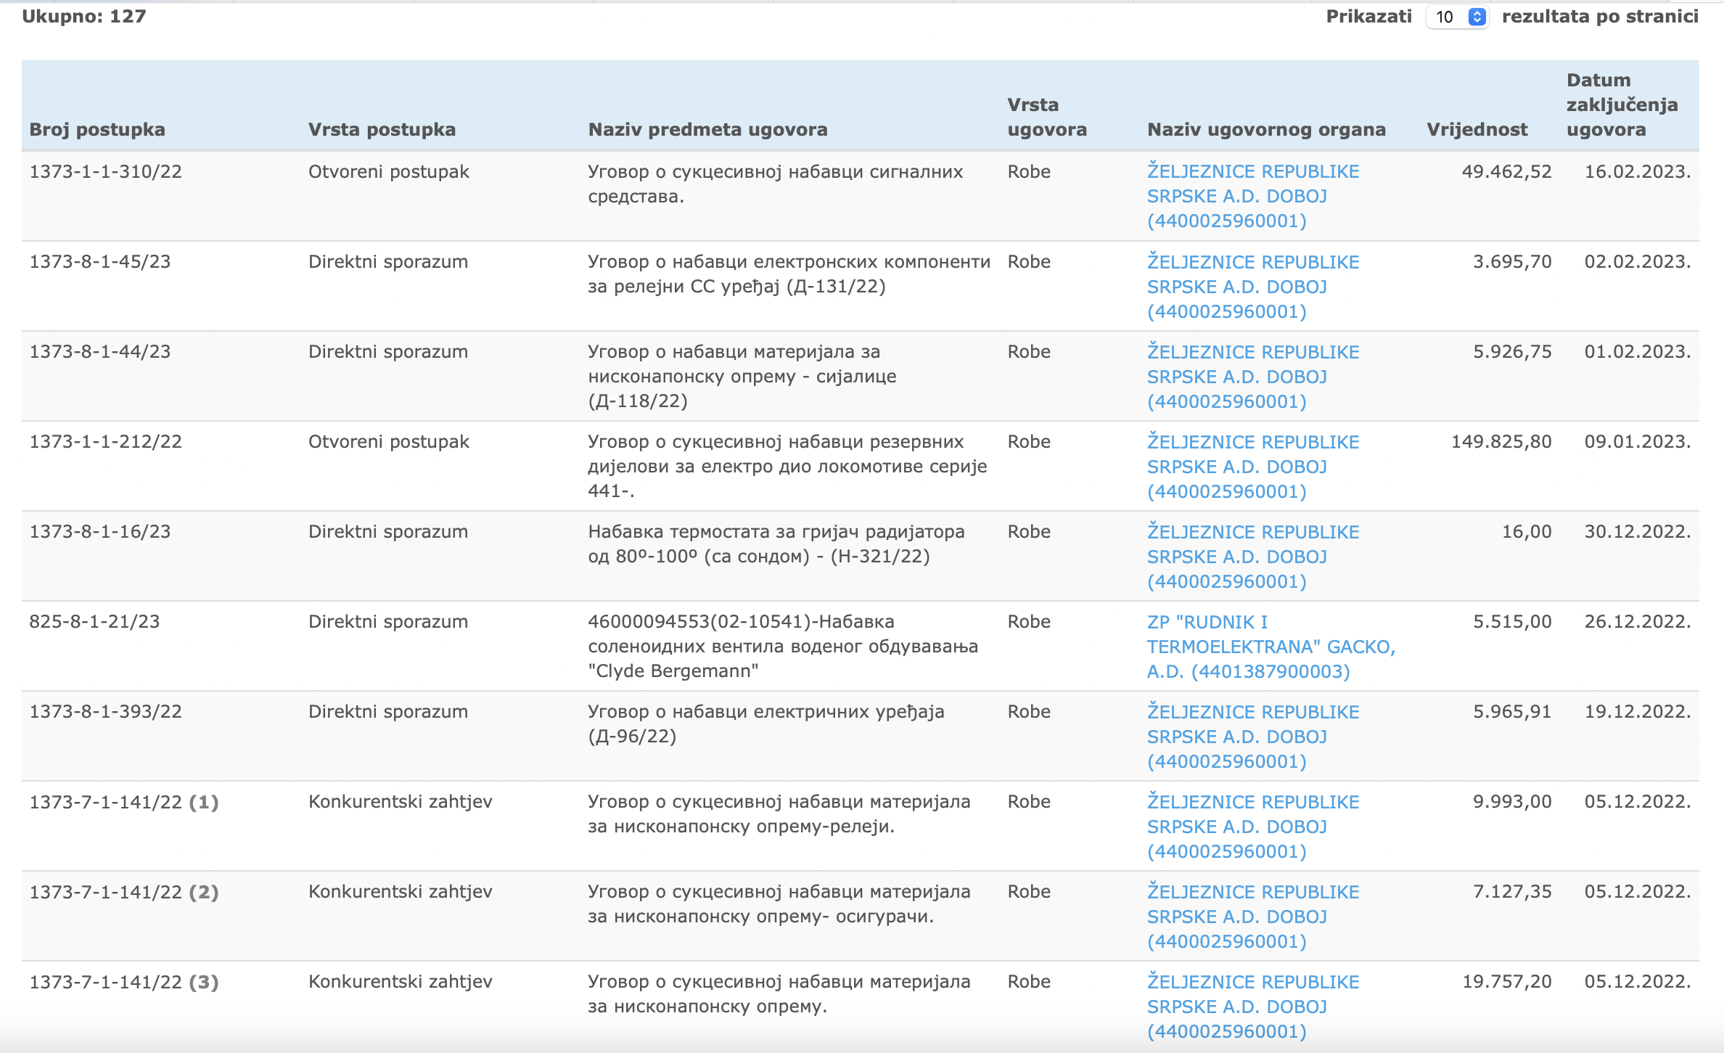This screenshot has height=1053, width=1724.
Task: Click the description mentioning Н-321/22
Action: 776,544
